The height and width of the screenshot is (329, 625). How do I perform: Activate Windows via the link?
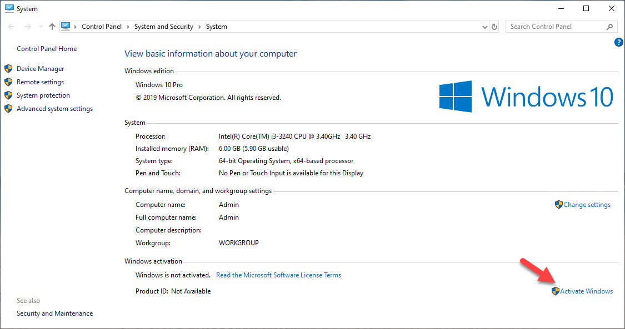pyautogui.click(x=586, y=291)
